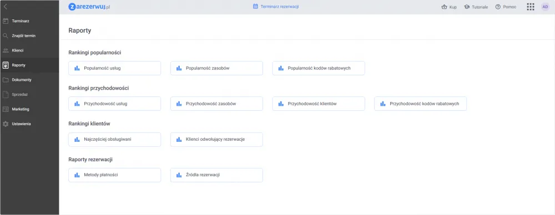Select Raporty menu item
Viewport: 555px width, 215px height.
pos(29,65)
